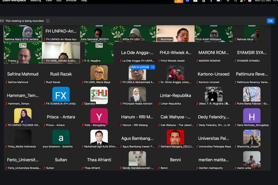Click the Wi-Fi icon in menu bar
Image resolution: width=278 pixels, height=185 pixels.
227,1
